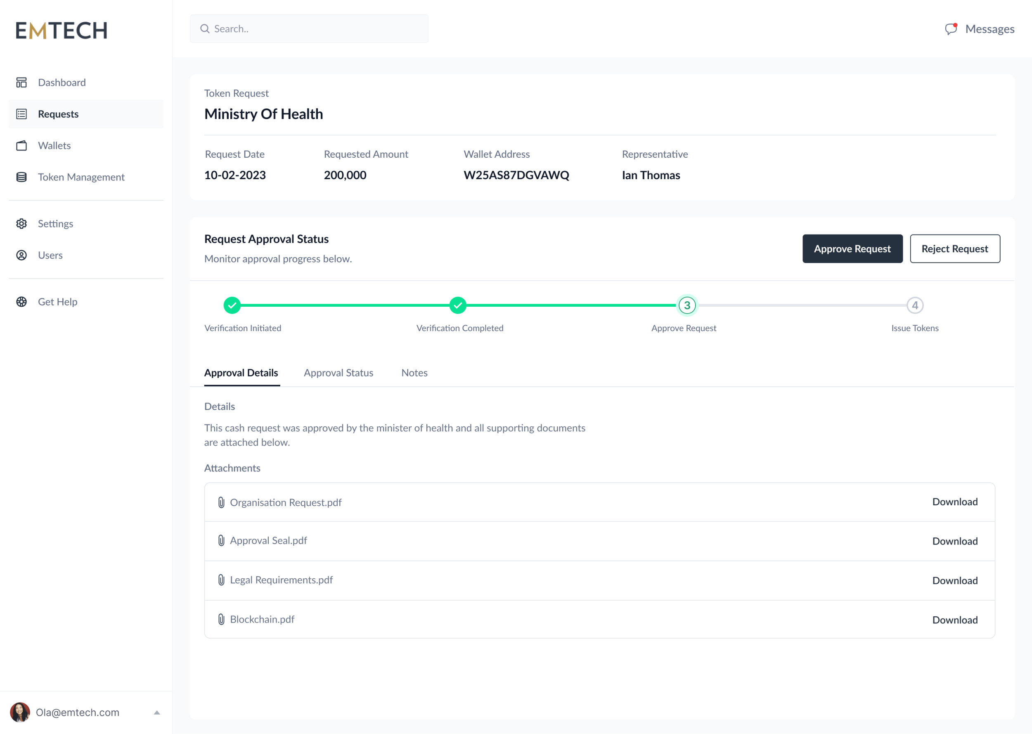Select the Approval Details tab

241,373
